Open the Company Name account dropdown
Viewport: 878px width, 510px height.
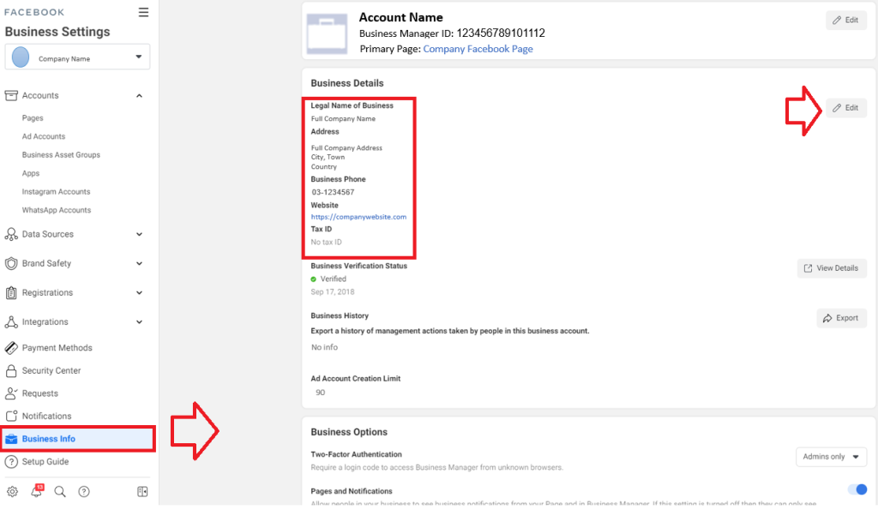pyautogui.click(x=77, y=57)
